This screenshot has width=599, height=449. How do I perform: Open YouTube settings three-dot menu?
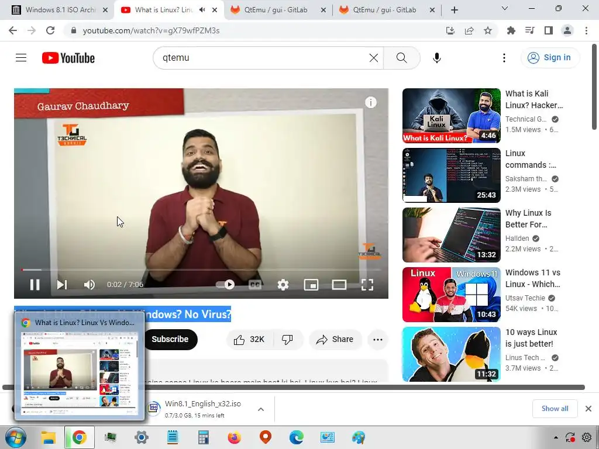[504, 58]
